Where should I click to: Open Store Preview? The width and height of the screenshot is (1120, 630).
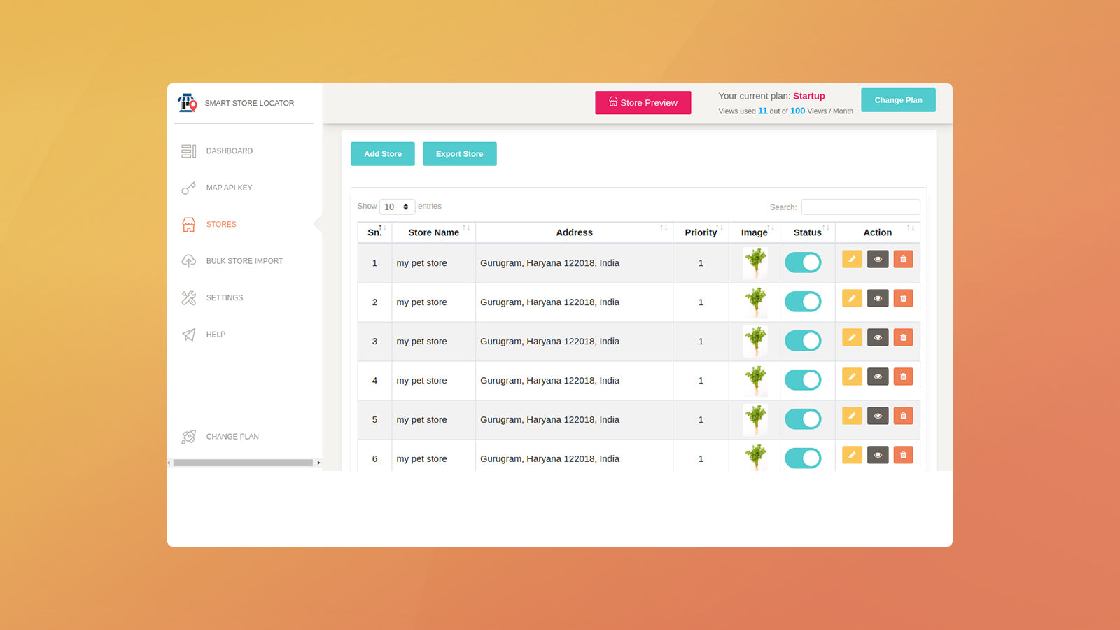pyautogui.click(x=643, y=102)
